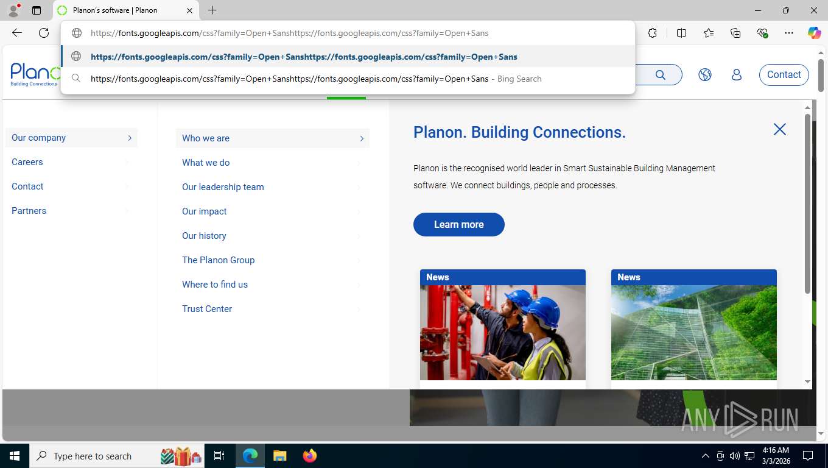
Task: Go back to the previous page
Action: pyautogui.click(x=17, y=33)
